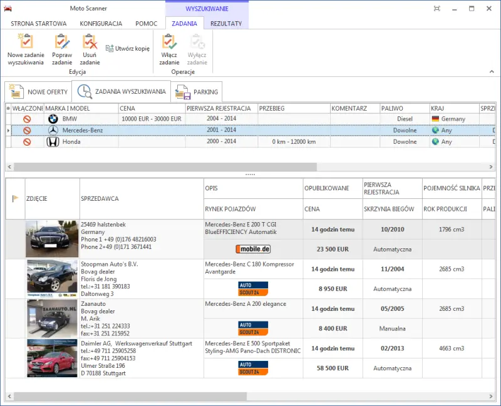Open red Mercedes E 500 thumbnail
This screenshot has height=406, width=501.
coord(52,358)
